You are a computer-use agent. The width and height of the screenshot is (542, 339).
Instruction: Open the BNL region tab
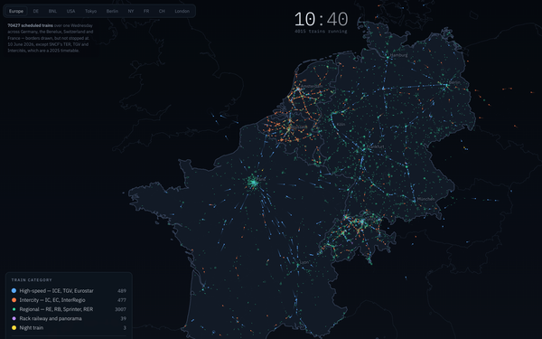(x=52, y=11)
